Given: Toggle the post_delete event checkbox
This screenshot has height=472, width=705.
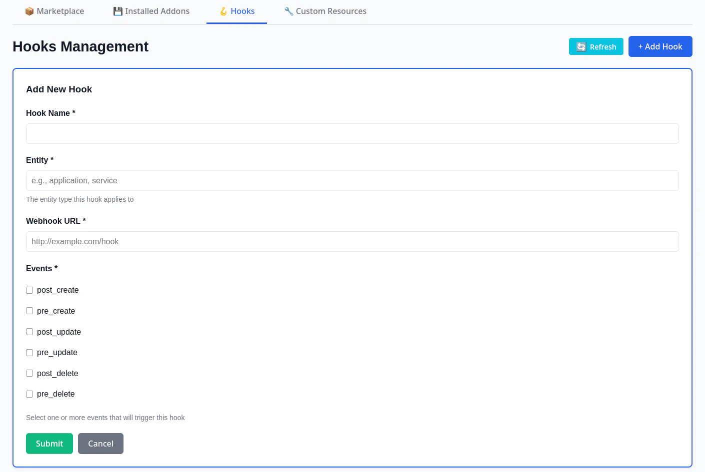Looking at the screenshot, I should [29, 373].
